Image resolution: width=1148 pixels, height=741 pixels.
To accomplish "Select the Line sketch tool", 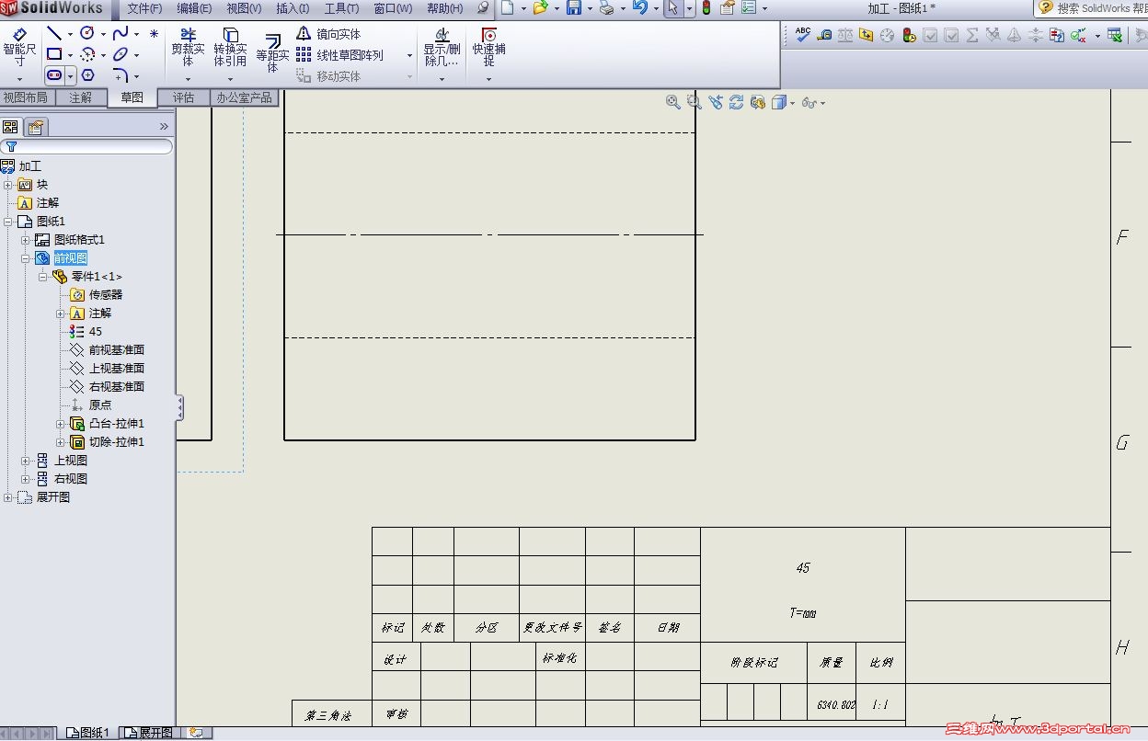I will 54,34.
